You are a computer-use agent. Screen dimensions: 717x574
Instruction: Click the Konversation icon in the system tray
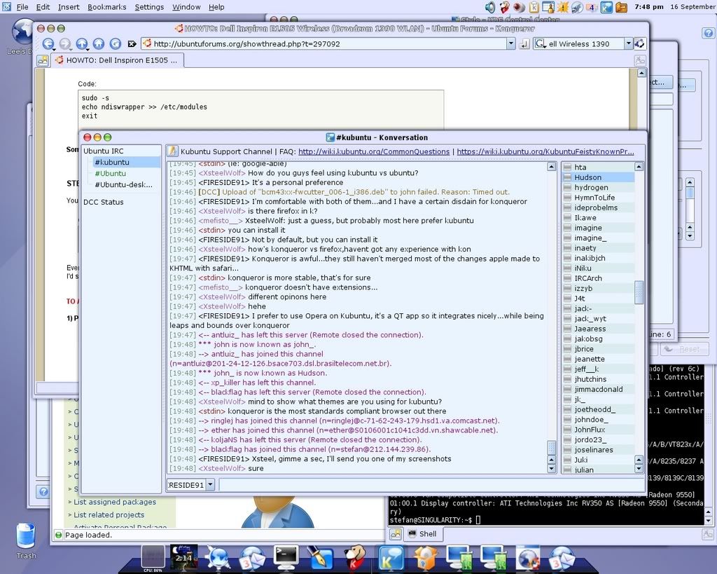point(606,7)
